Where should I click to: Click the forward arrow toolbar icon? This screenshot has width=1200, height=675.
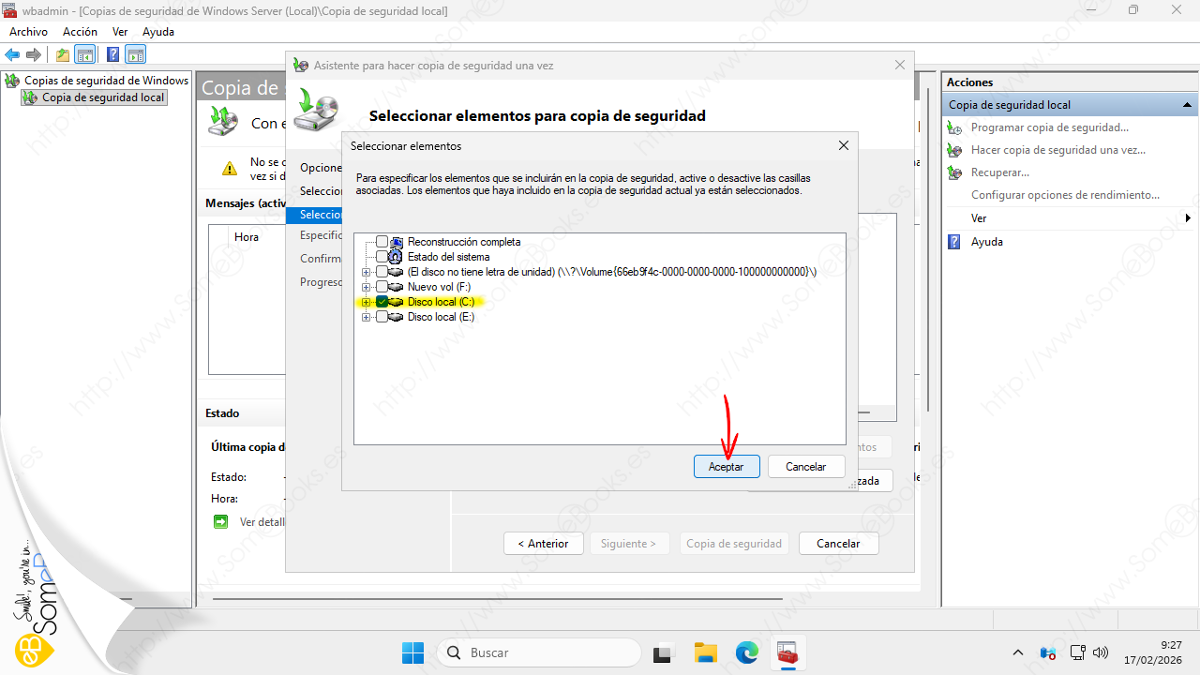click(34, 54)
